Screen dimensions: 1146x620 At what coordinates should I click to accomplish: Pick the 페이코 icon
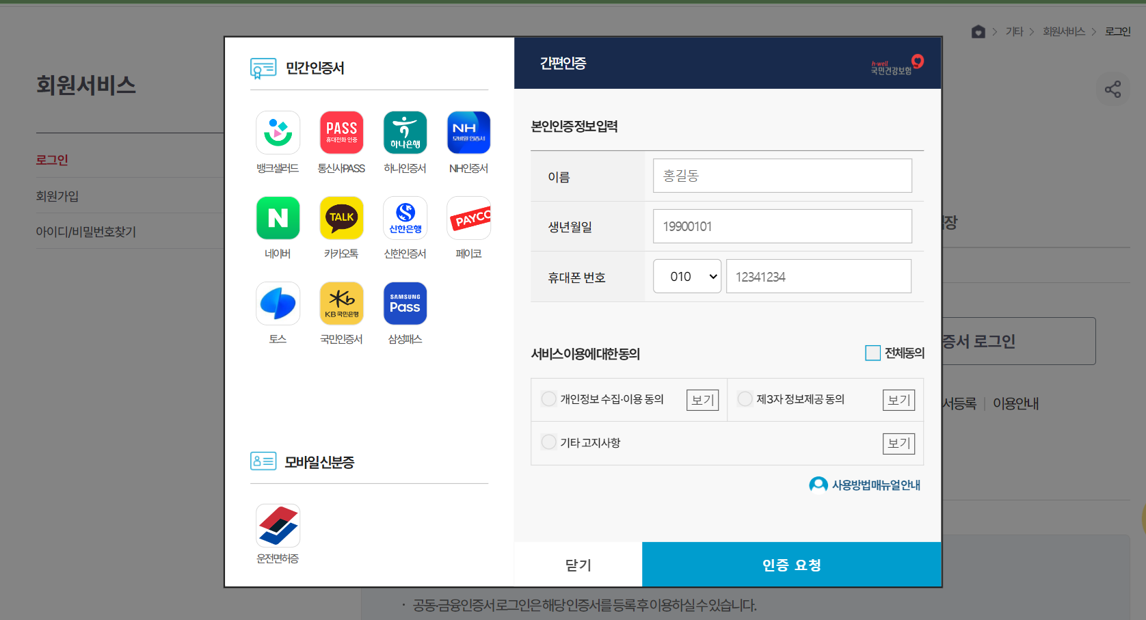click(x=468, y=218)
